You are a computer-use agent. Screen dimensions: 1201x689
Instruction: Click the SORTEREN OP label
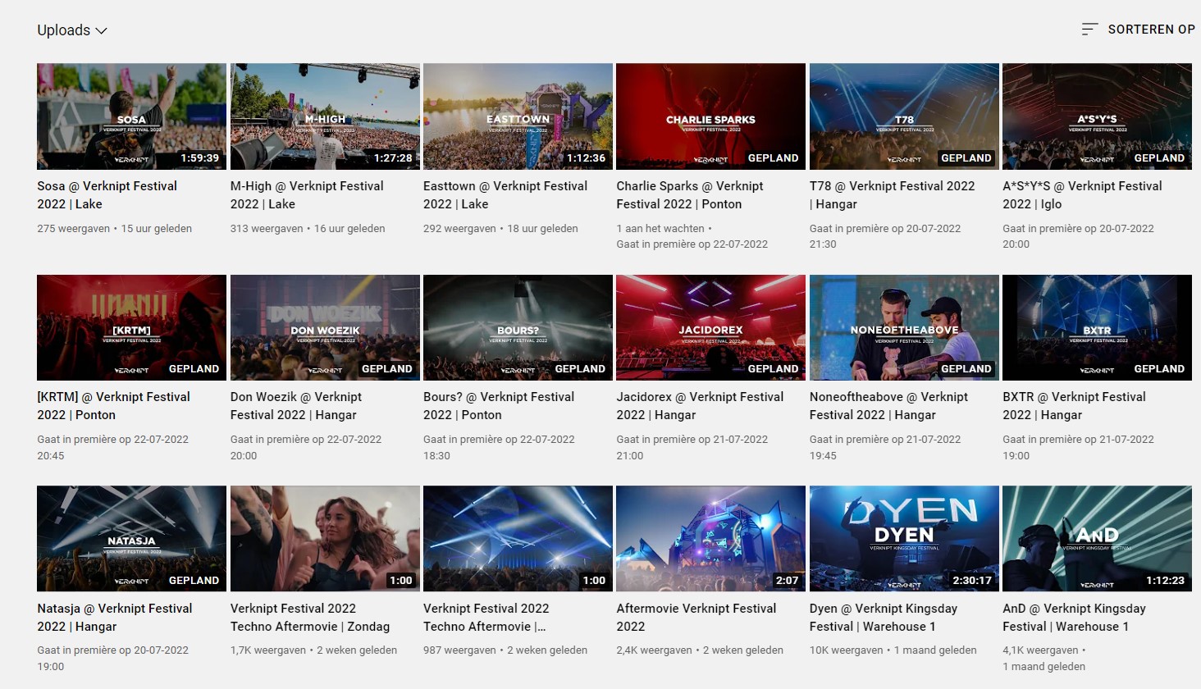pyautogui.click(x=1151, y=30)
